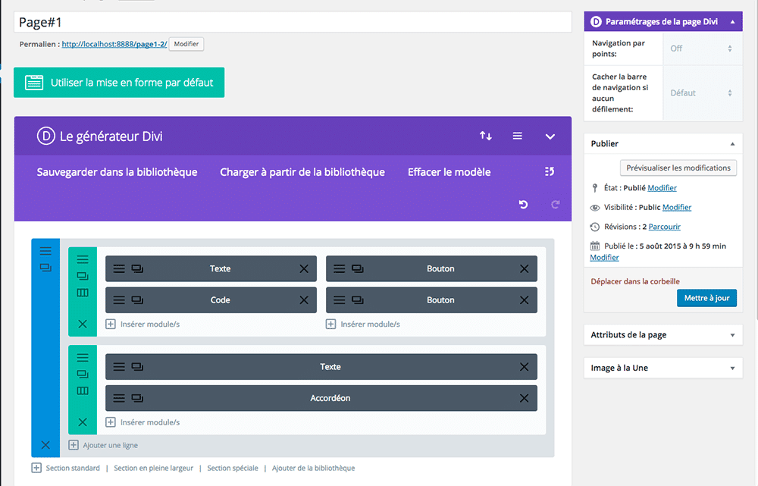Remove the second row with its X
This screenshot has height=486, width=758.
pyautogui.click(x=83, y=422)
